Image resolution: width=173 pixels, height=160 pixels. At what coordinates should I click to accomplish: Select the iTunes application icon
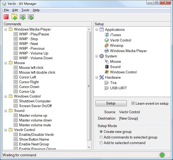107,35
